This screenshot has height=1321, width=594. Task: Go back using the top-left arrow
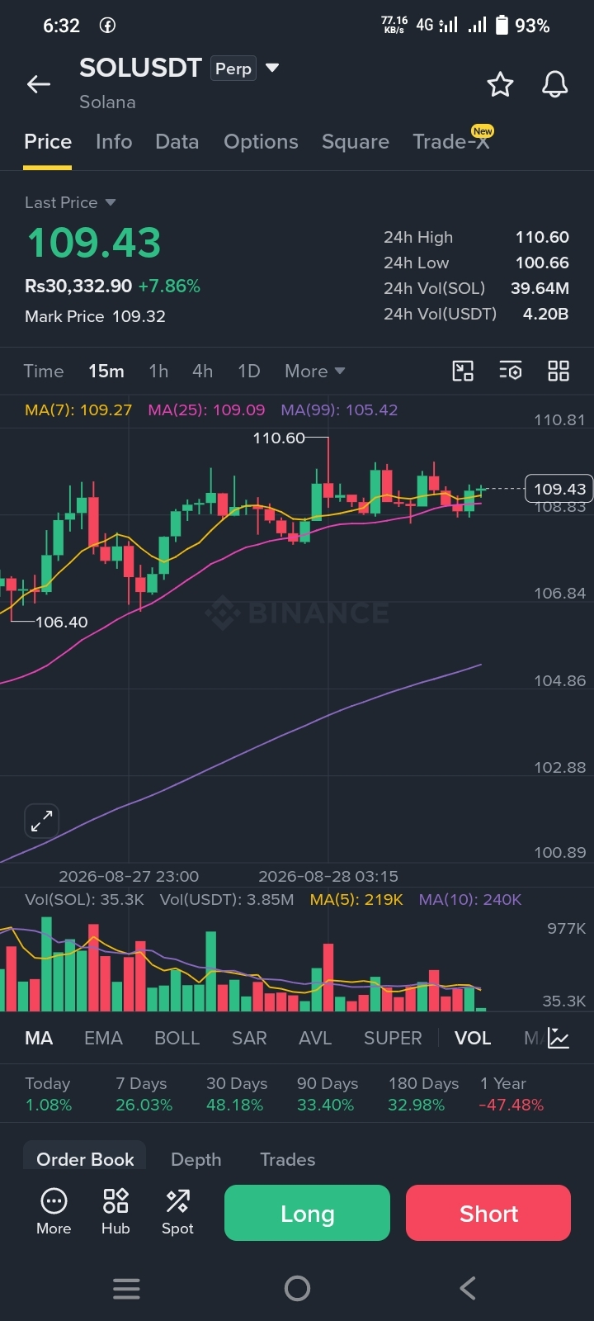point(39,84)
